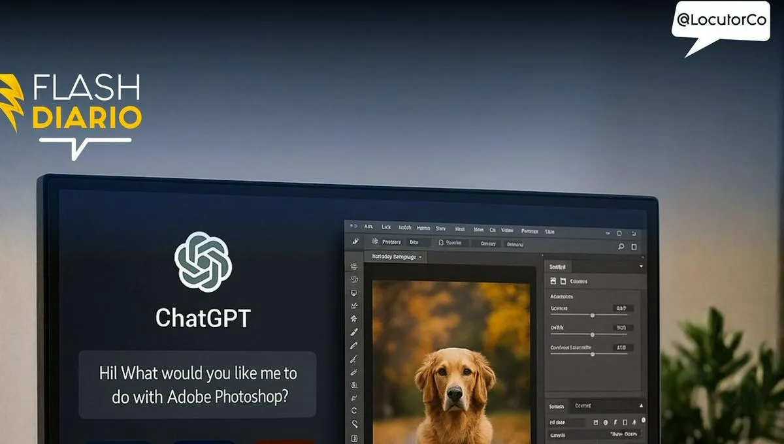Switch to the second tab in lower panel

pyautogui.click(x=583, y=406)
